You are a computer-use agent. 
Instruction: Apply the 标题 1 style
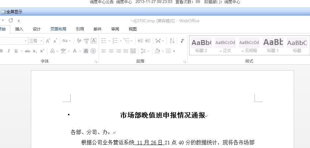(x=273, y=45)
